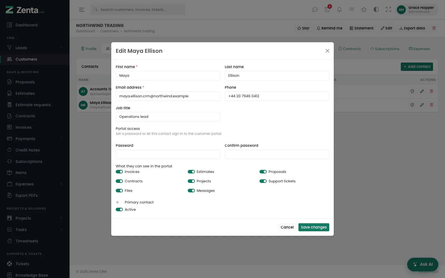Viewport: 445px width, 278px height.
Task: Switch to the Subscriptions tab
Action: pyautogui.click(x=385, y=49)
